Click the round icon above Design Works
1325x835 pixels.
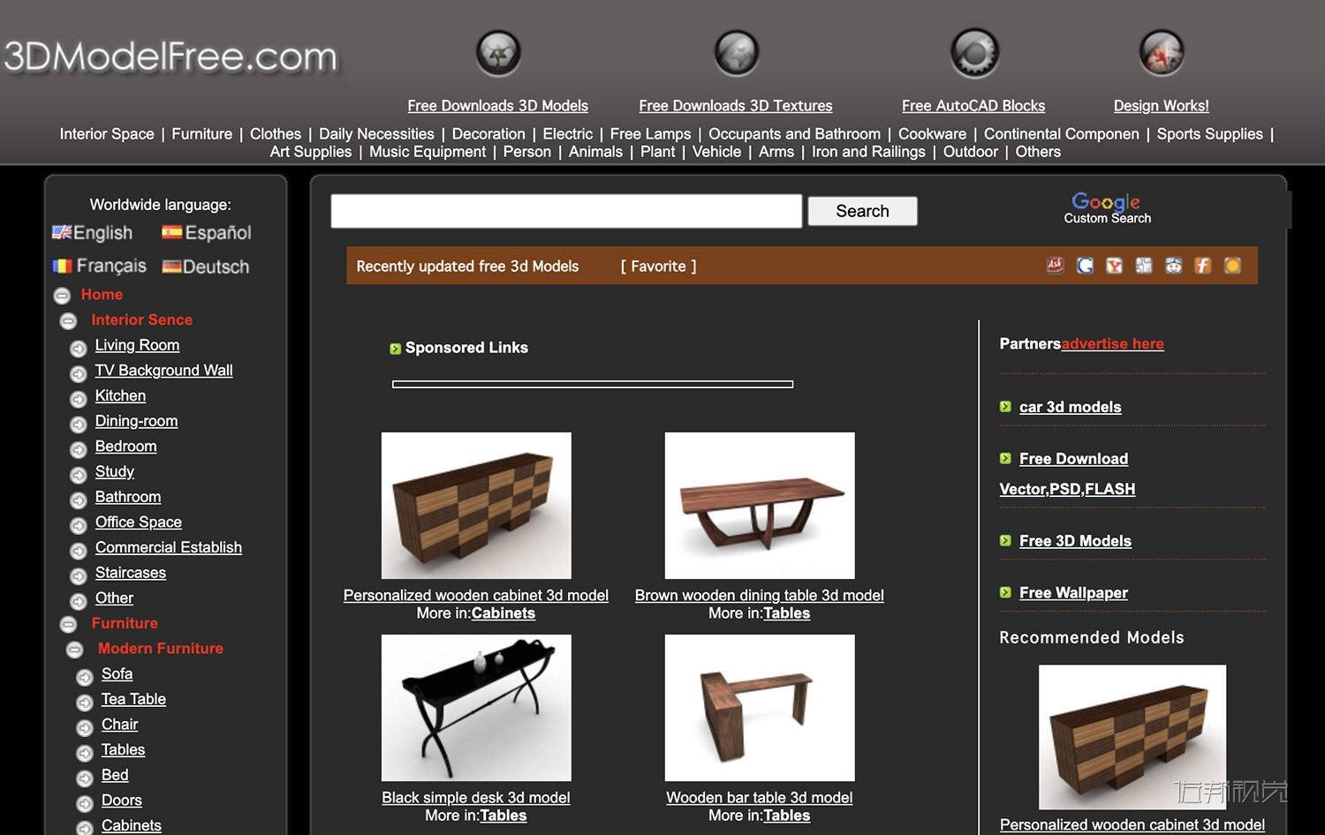1161,53
